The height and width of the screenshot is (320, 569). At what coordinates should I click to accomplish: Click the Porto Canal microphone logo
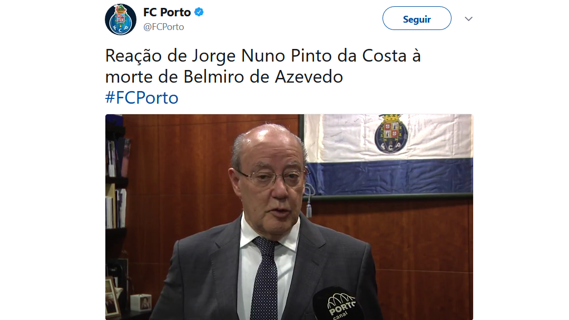(341, 304)
